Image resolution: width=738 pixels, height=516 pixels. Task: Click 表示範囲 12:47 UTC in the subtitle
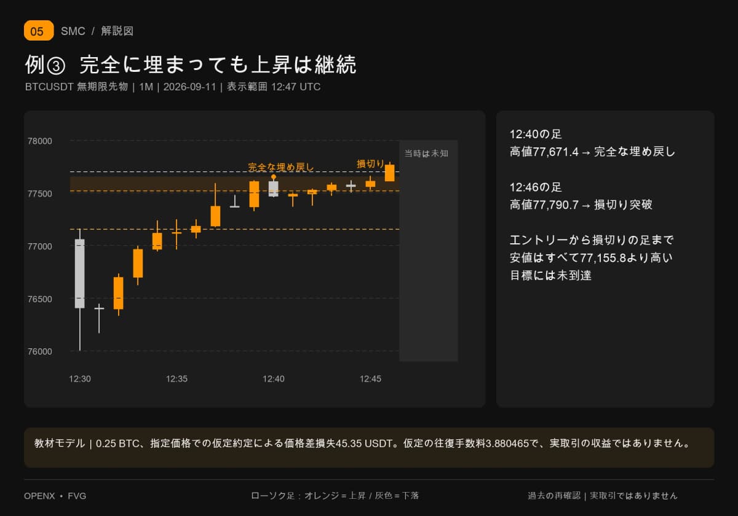pos(274,87)
